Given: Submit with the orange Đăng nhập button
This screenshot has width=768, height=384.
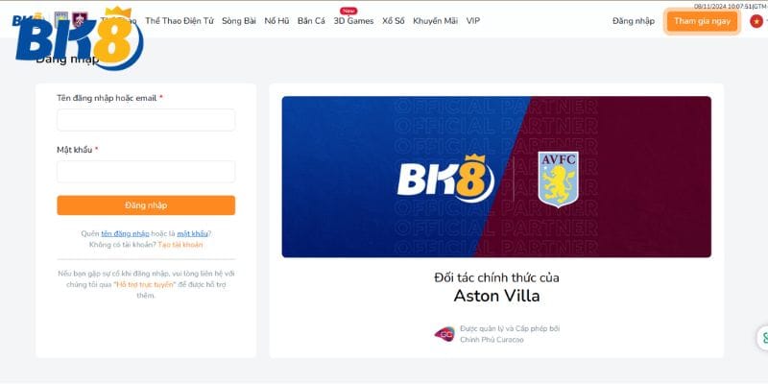Looking at the screenshot, I should 146,205.
